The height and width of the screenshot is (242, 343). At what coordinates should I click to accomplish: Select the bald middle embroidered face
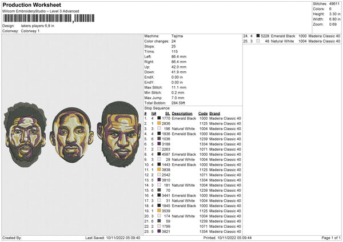pyautogui.click(x=72, y=135)
